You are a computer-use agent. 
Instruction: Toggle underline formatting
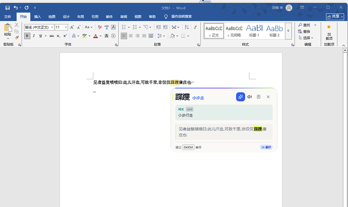tap(40, 36)
